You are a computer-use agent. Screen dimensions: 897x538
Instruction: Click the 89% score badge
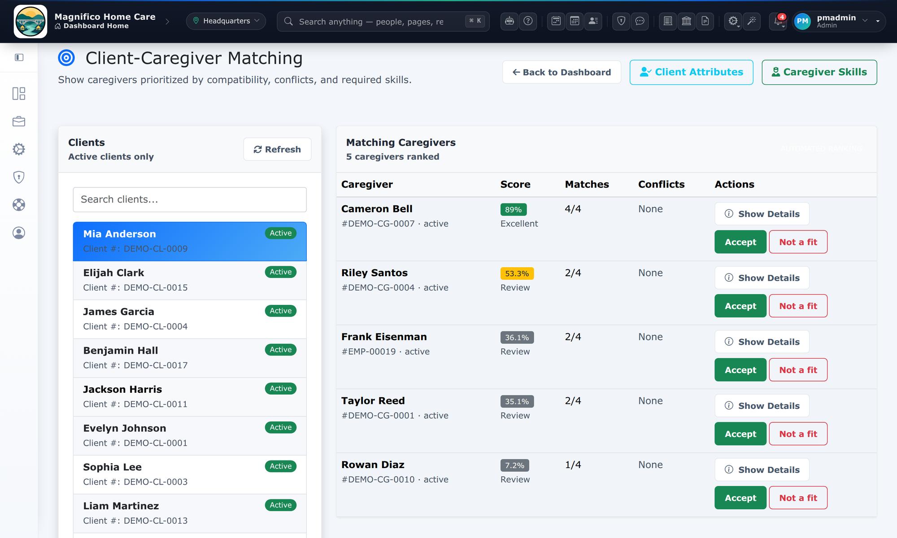[x=513, y=209]
